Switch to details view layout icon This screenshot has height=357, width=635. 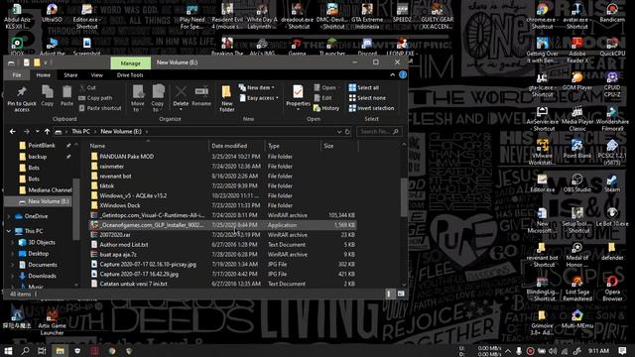click(389, 294)
